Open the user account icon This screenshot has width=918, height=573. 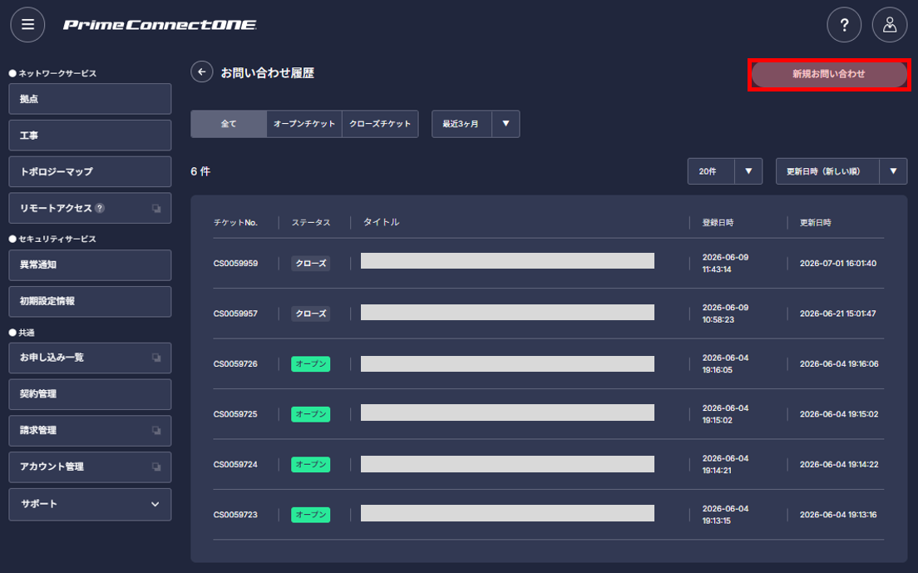point(890,25)
